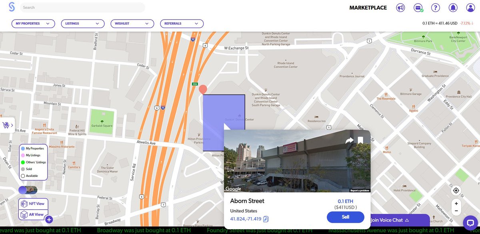Click the Aborn Street title
The height and width of the screenshot is (234, 480).
[247, 201]
